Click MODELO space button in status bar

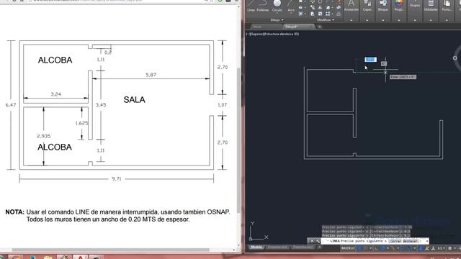click(348, 248)
